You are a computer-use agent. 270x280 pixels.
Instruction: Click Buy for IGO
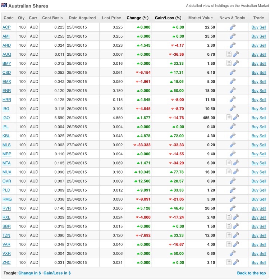pyautogui.click(x=255, y=118)
